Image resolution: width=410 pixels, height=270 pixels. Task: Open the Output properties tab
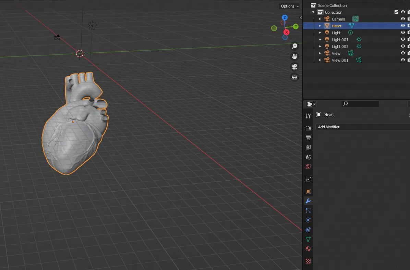tap(308, 138)
